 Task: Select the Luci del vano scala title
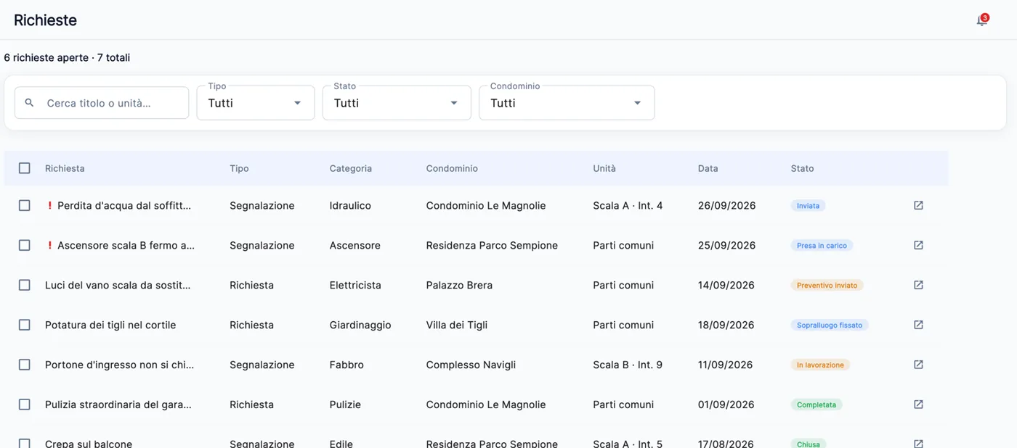coord(118,285)
